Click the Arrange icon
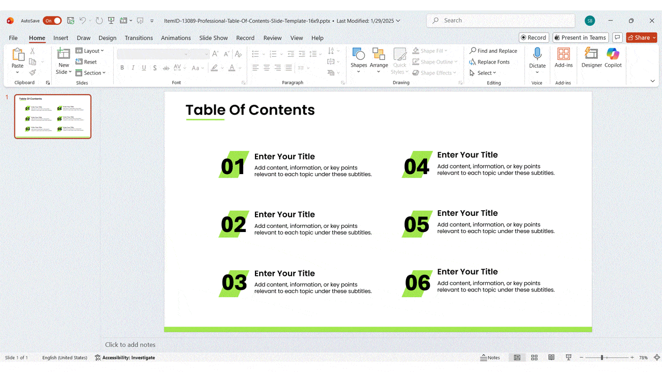Viewport: 662px width, 372px height. (379, 58)
